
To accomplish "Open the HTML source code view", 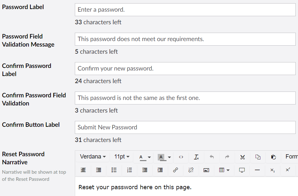I will click(x=181, y=157).
